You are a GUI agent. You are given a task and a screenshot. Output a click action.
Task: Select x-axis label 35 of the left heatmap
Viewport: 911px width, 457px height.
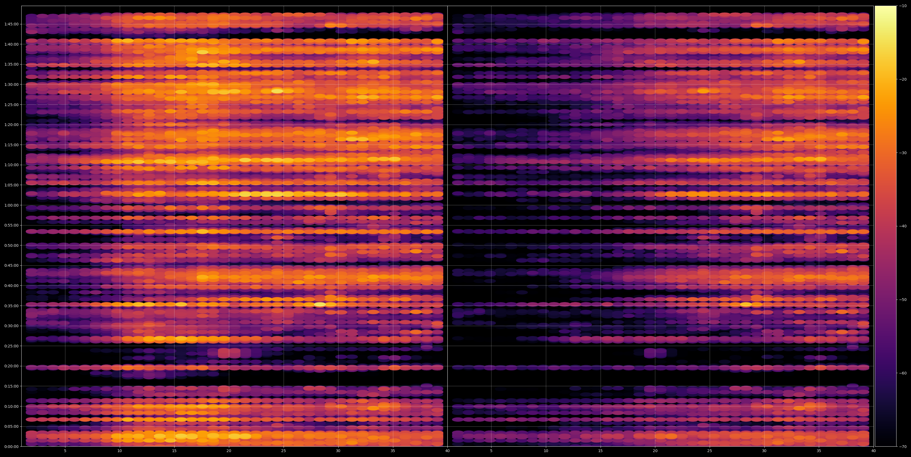click(x=393, y=451)
